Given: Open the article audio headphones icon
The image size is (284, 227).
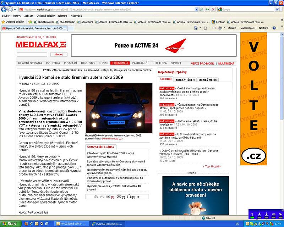Looking at the screenshot, I should click(129, 196).
